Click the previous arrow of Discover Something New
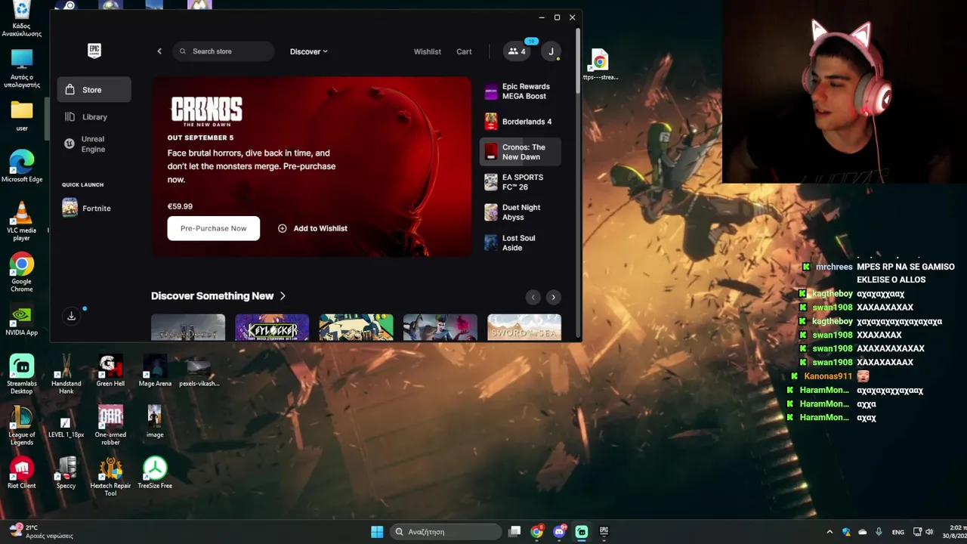The image size is (967, 544). coord(533,297)
